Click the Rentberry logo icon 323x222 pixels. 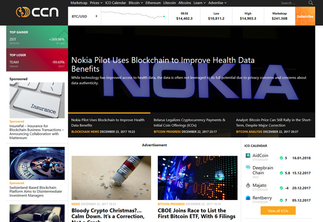coord(248,198)
